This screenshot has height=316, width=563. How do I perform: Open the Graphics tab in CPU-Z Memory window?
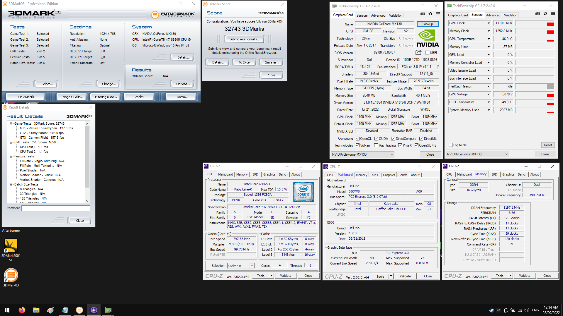[508, 174]
